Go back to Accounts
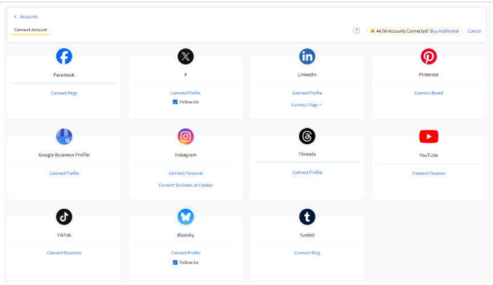 click(26, 17)
